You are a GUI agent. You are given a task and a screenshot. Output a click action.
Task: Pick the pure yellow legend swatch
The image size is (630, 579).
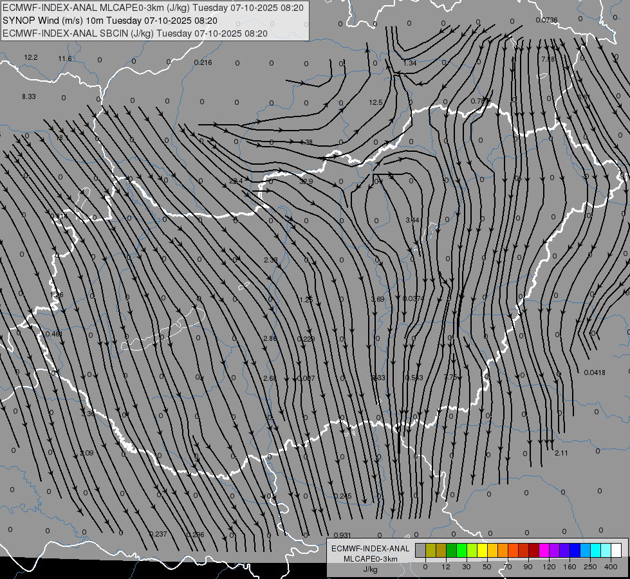tap(482, 550)
